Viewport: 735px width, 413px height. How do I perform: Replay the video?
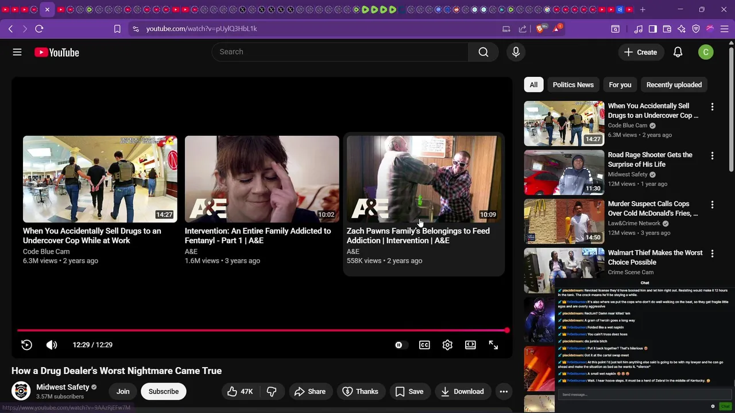26,345
